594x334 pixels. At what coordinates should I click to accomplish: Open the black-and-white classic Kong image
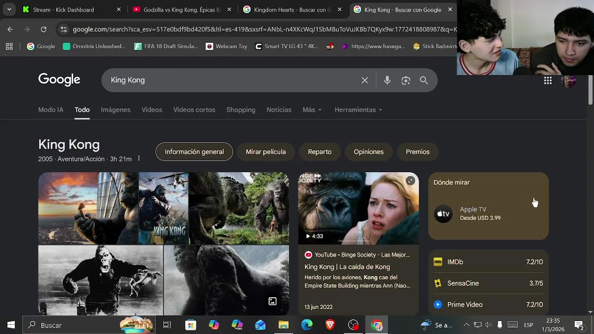(x=100, y=280)
